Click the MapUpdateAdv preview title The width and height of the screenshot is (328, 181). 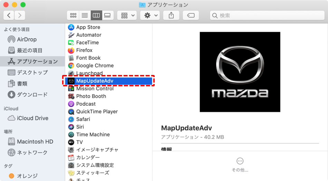point(186,128)
